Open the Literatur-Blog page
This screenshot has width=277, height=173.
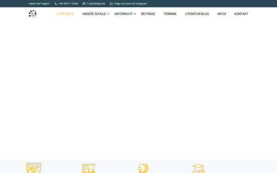197,14
